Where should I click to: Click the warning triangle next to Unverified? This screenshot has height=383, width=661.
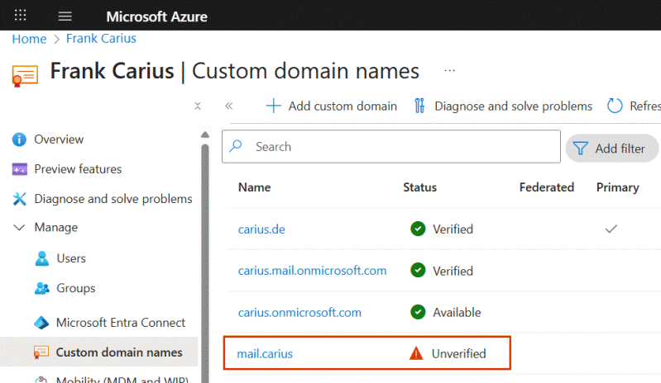click(x=416, y=353)
